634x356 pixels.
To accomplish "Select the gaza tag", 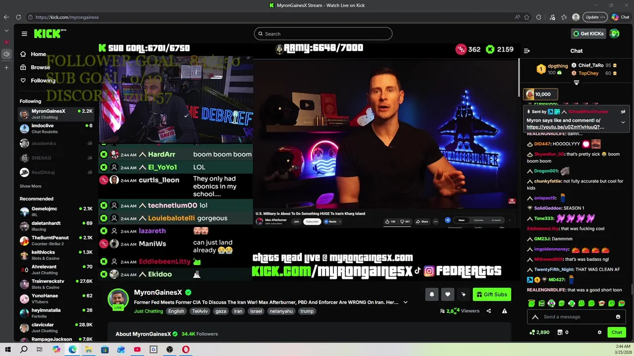I will point(220,311).
